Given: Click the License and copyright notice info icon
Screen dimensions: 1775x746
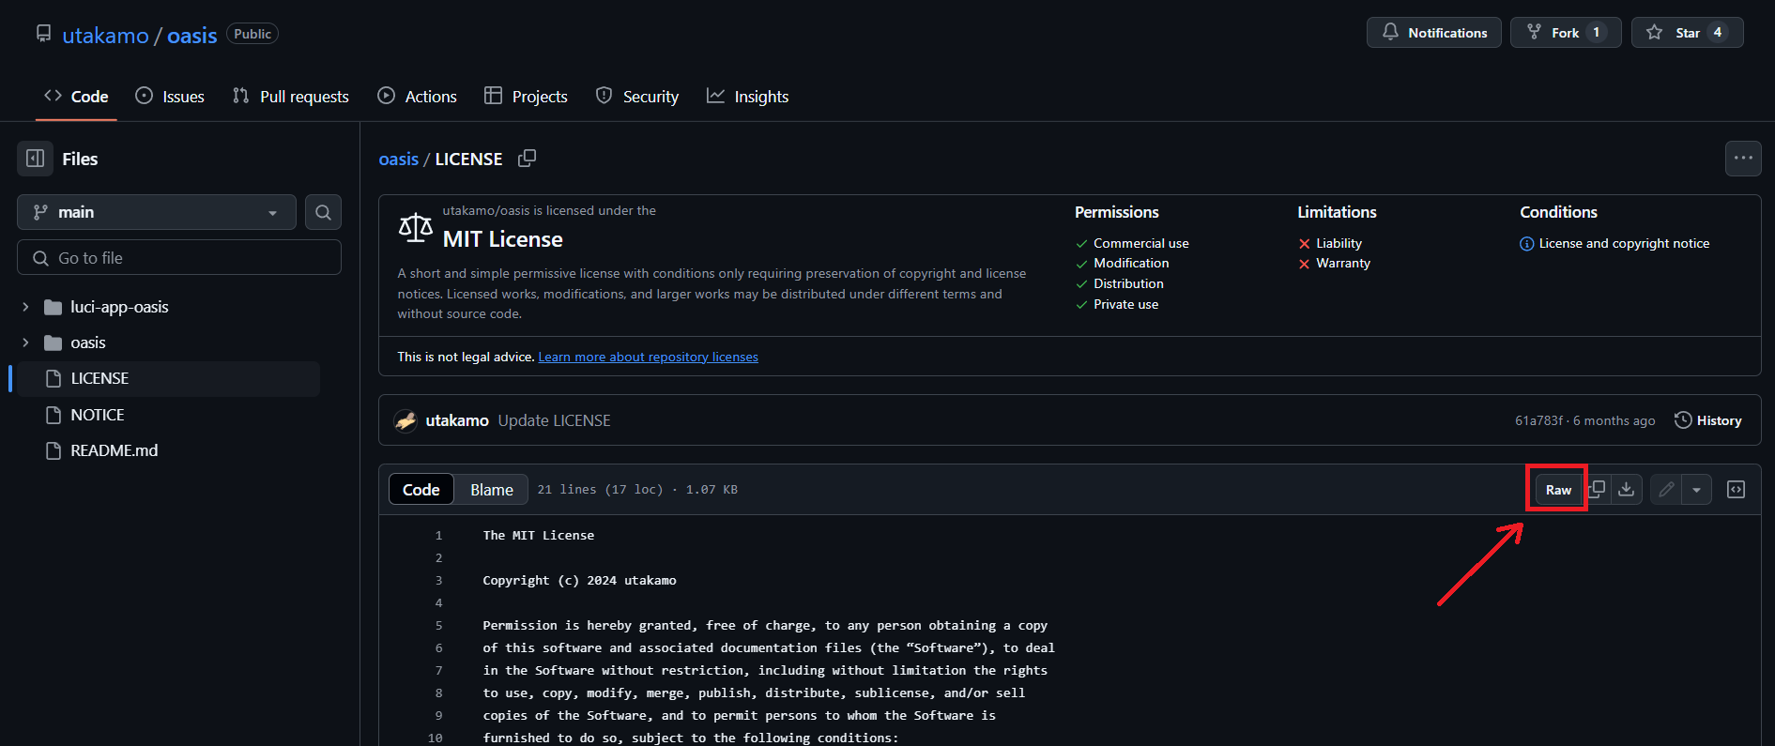Looking at the screenshot, I should [x=1526, y=244].
